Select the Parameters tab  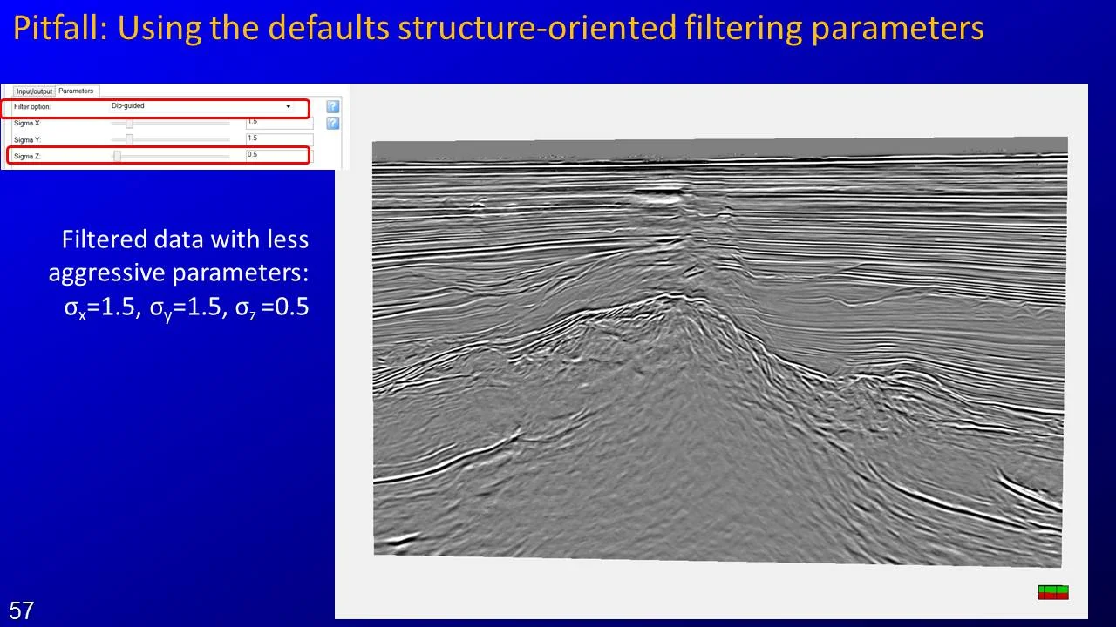point(77,91)
